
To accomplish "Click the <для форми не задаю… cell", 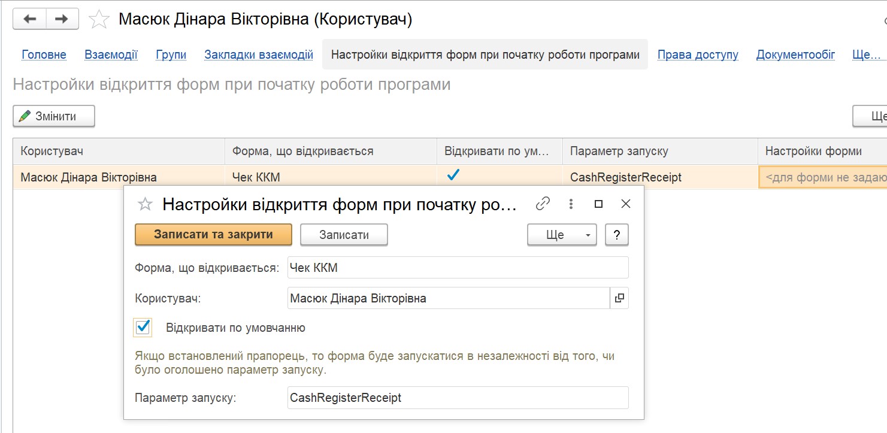I will (x=823, y=177).
